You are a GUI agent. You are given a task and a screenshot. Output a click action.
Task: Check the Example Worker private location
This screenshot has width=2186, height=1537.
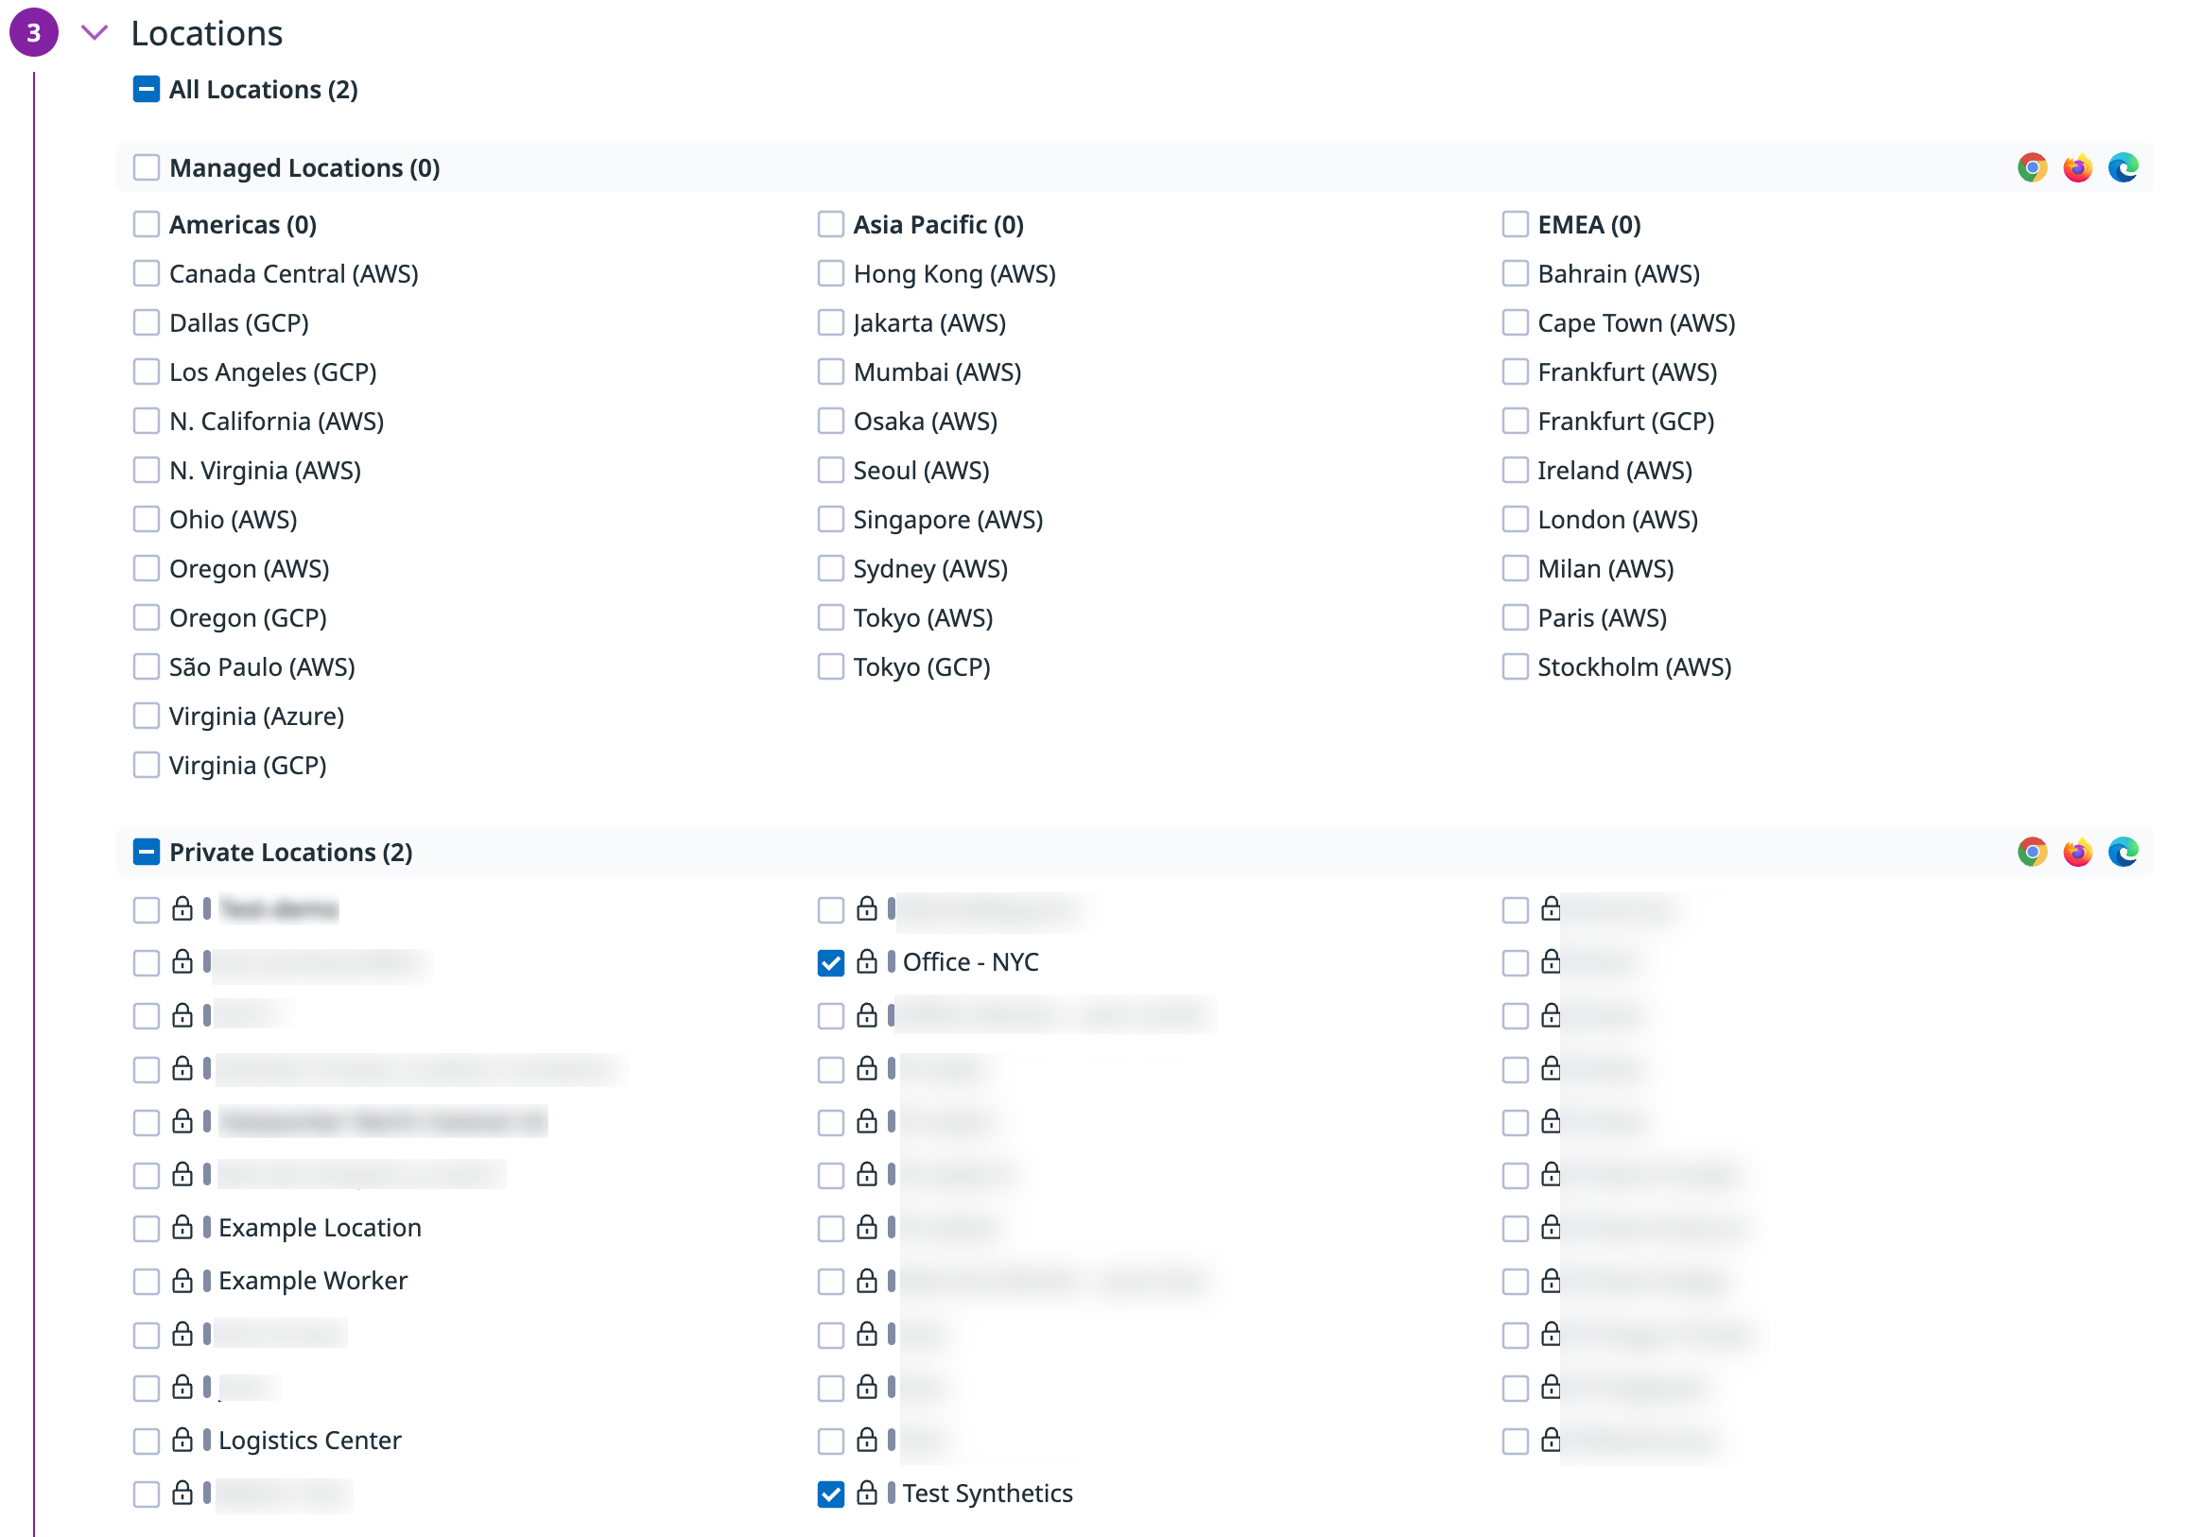(x=146, y=1281)
